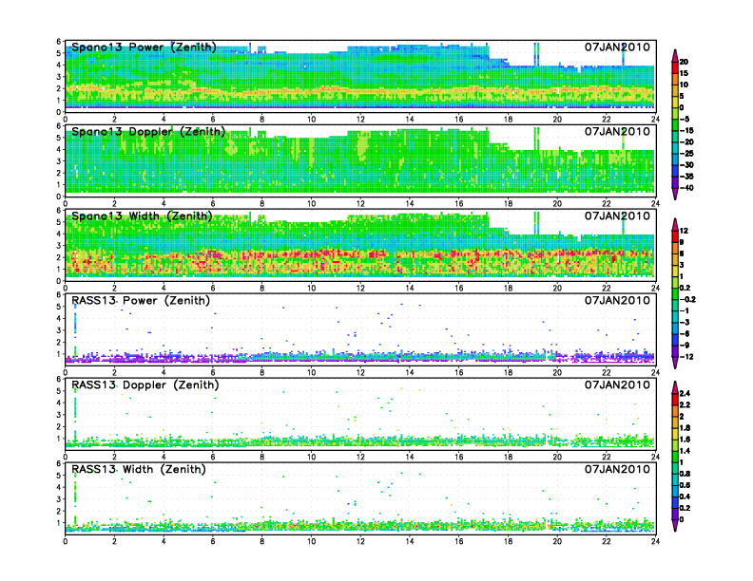The height and width of the screenshot is (581, 753).
Task: Click the "2.4" label on the bottom color bar
Action: click(685, 394)
